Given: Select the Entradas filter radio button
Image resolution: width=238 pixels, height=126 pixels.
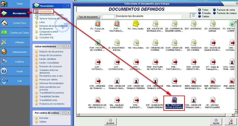Looking at the screenshot, I should [200, 13].
